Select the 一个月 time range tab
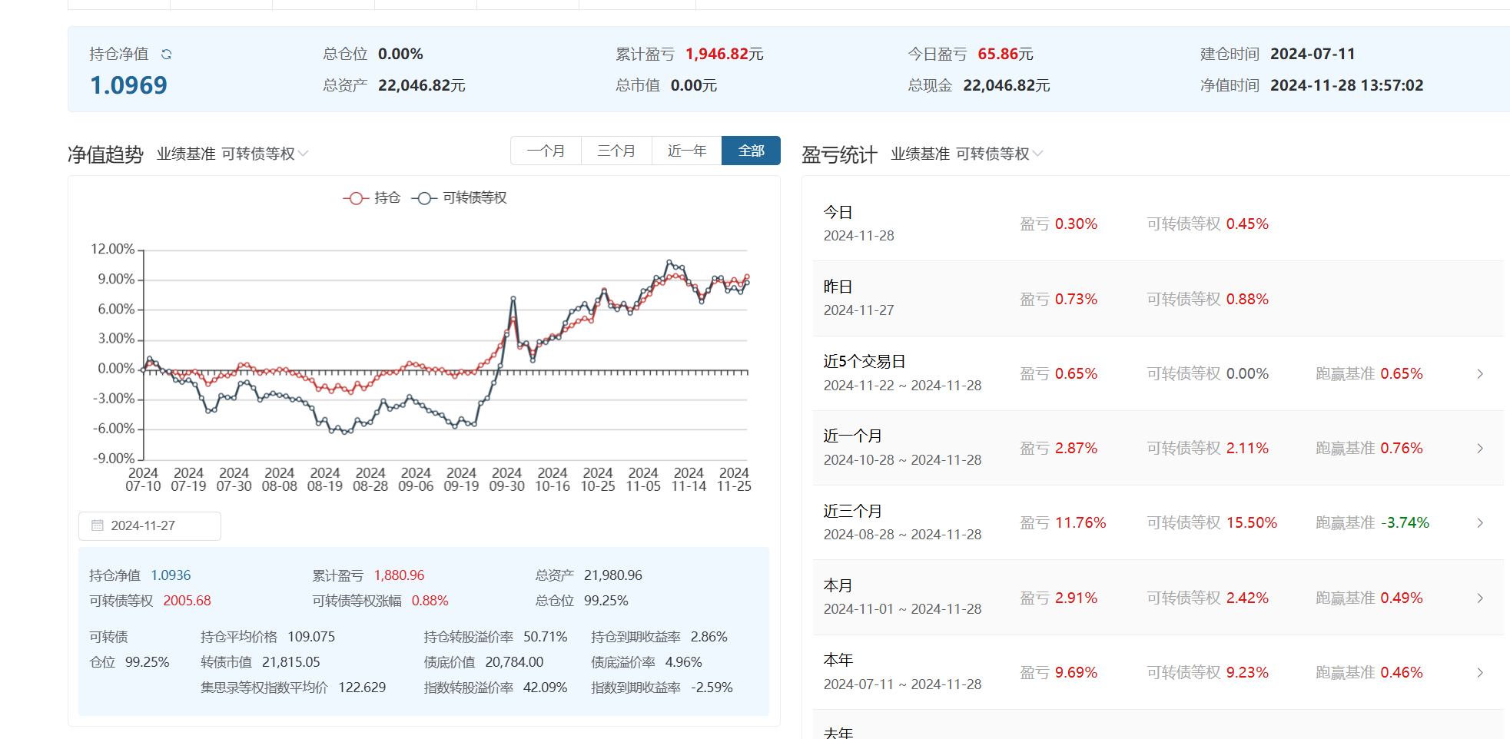The width and height of the screenshot is (1510, 739). [x=546, y=151]
